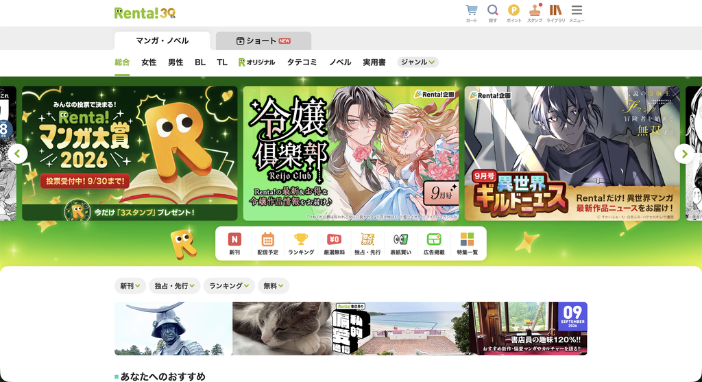Select 男性 category
702x382 pixels.
point(175,62)
